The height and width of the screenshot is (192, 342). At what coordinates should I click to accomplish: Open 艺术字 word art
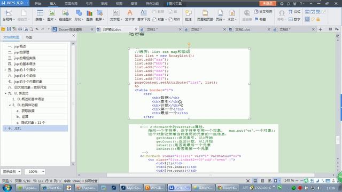[130, 15]
